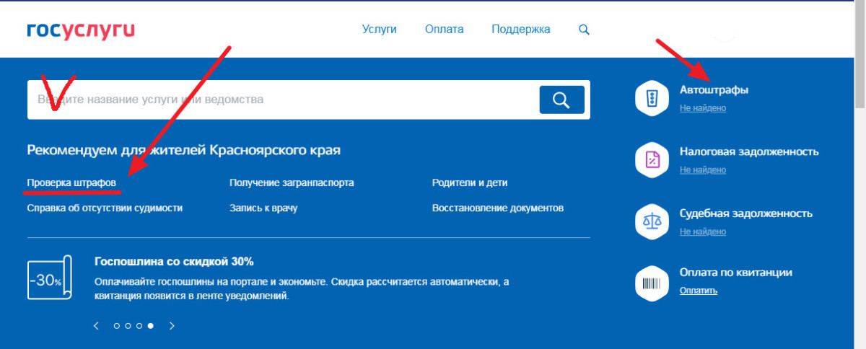Click the Оплата по квитанции heading

[x=736, y=273]
